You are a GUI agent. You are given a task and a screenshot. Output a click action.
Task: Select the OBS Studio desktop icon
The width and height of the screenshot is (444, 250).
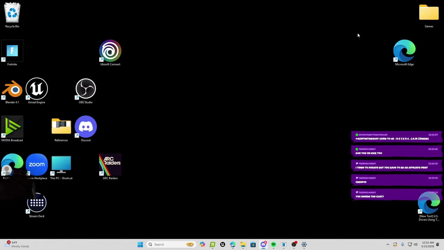[86, 91]
